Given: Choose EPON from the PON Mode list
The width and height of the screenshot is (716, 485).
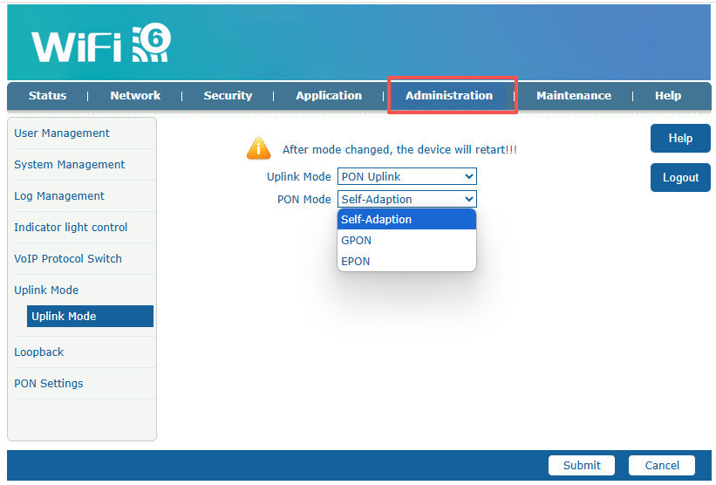Looking at the screenshot, I should [x=406, y=261].
